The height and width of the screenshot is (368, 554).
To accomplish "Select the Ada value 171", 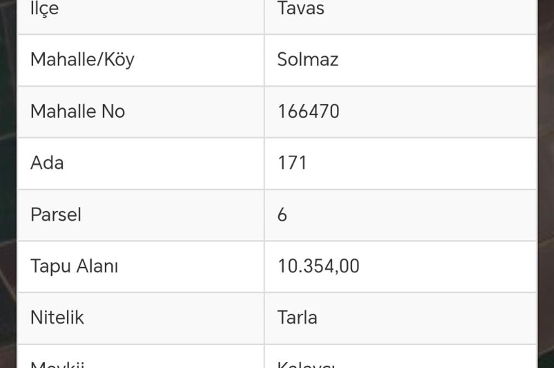I will point(292,163).
